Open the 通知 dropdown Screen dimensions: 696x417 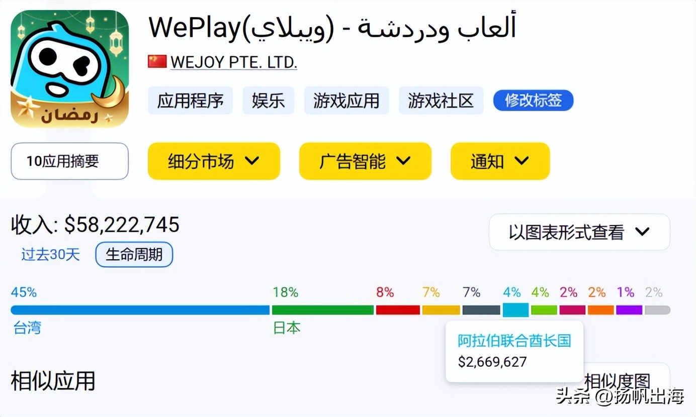500,161
